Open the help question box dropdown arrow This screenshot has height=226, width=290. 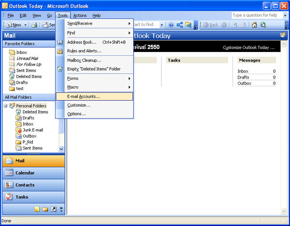285,15
